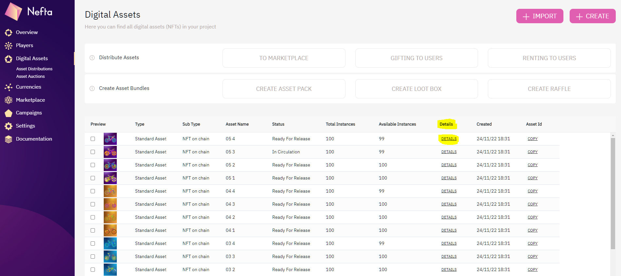Image resolution: width=621 pixels, height=276 pixels.
Task: Click 'In Circulation' status of asset 05 3
Action: (x=286, y=152)
